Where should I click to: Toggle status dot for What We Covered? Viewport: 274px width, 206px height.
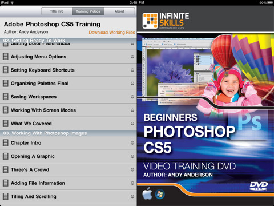(x=132, y=124)
